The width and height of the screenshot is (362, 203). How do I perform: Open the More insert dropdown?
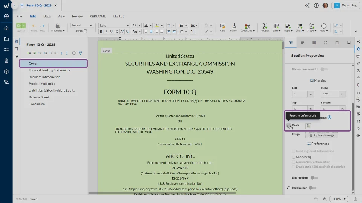(324, 27)
